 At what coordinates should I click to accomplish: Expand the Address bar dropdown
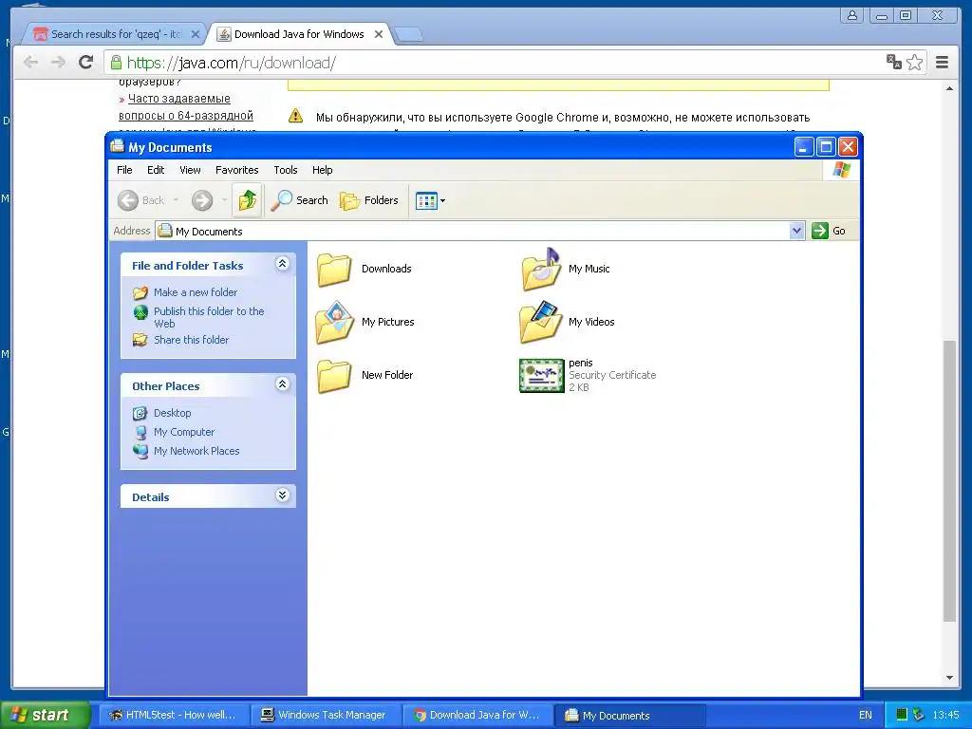pyautogui.click(x=796, y=232)
